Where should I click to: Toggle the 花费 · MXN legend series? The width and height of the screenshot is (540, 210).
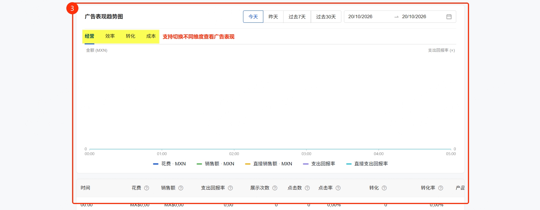pos(169,164)
